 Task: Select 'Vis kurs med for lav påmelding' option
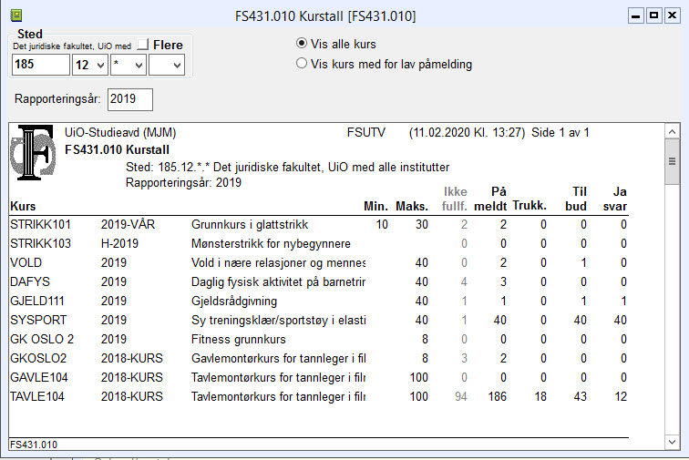point(302,64)
